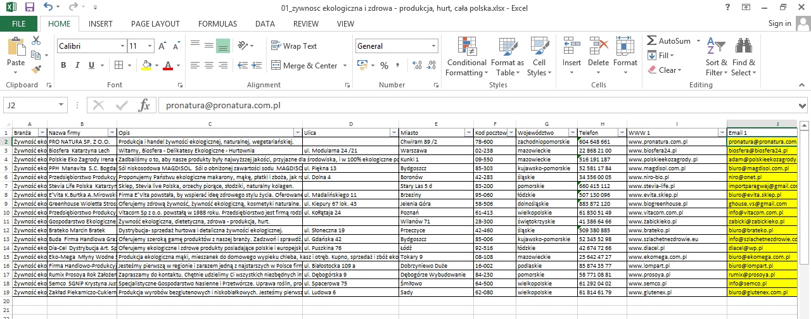
Task: Click the Format Painter brush icon
Action: coord(36,68)
